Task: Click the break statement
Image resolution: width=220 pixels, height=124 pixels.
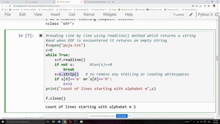Action: (69, 70)
